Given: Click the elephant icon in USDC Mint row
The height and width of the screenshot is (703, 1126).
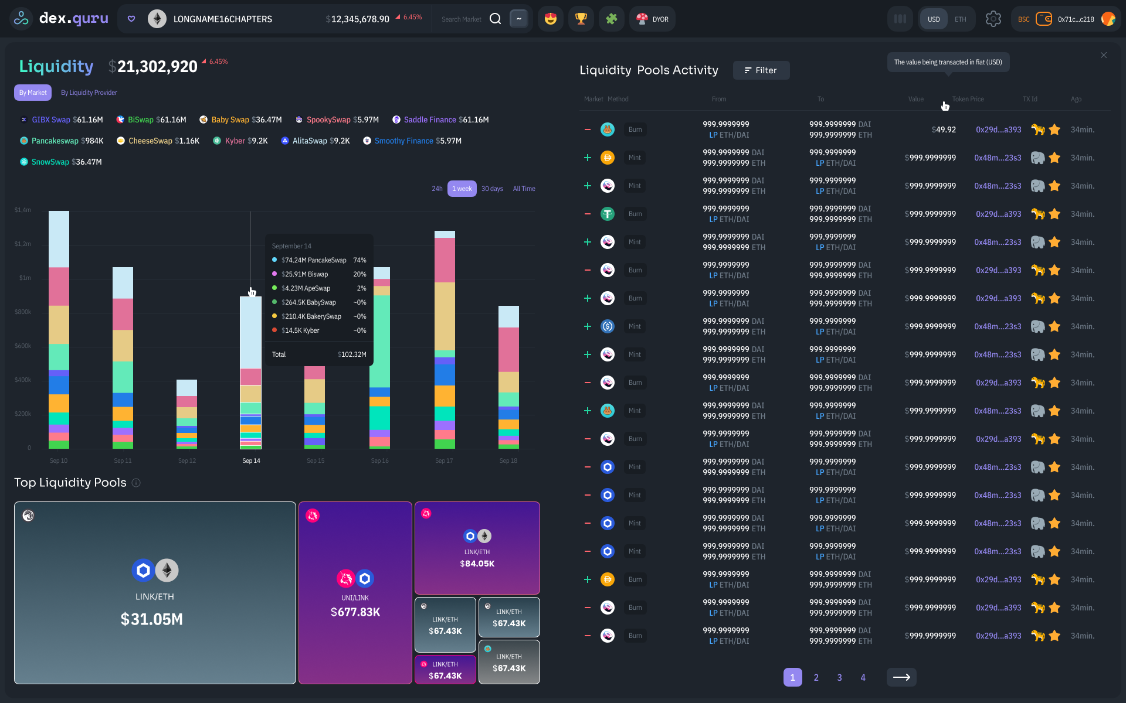Looking at the screenshot, I should tap(1038, 326).
